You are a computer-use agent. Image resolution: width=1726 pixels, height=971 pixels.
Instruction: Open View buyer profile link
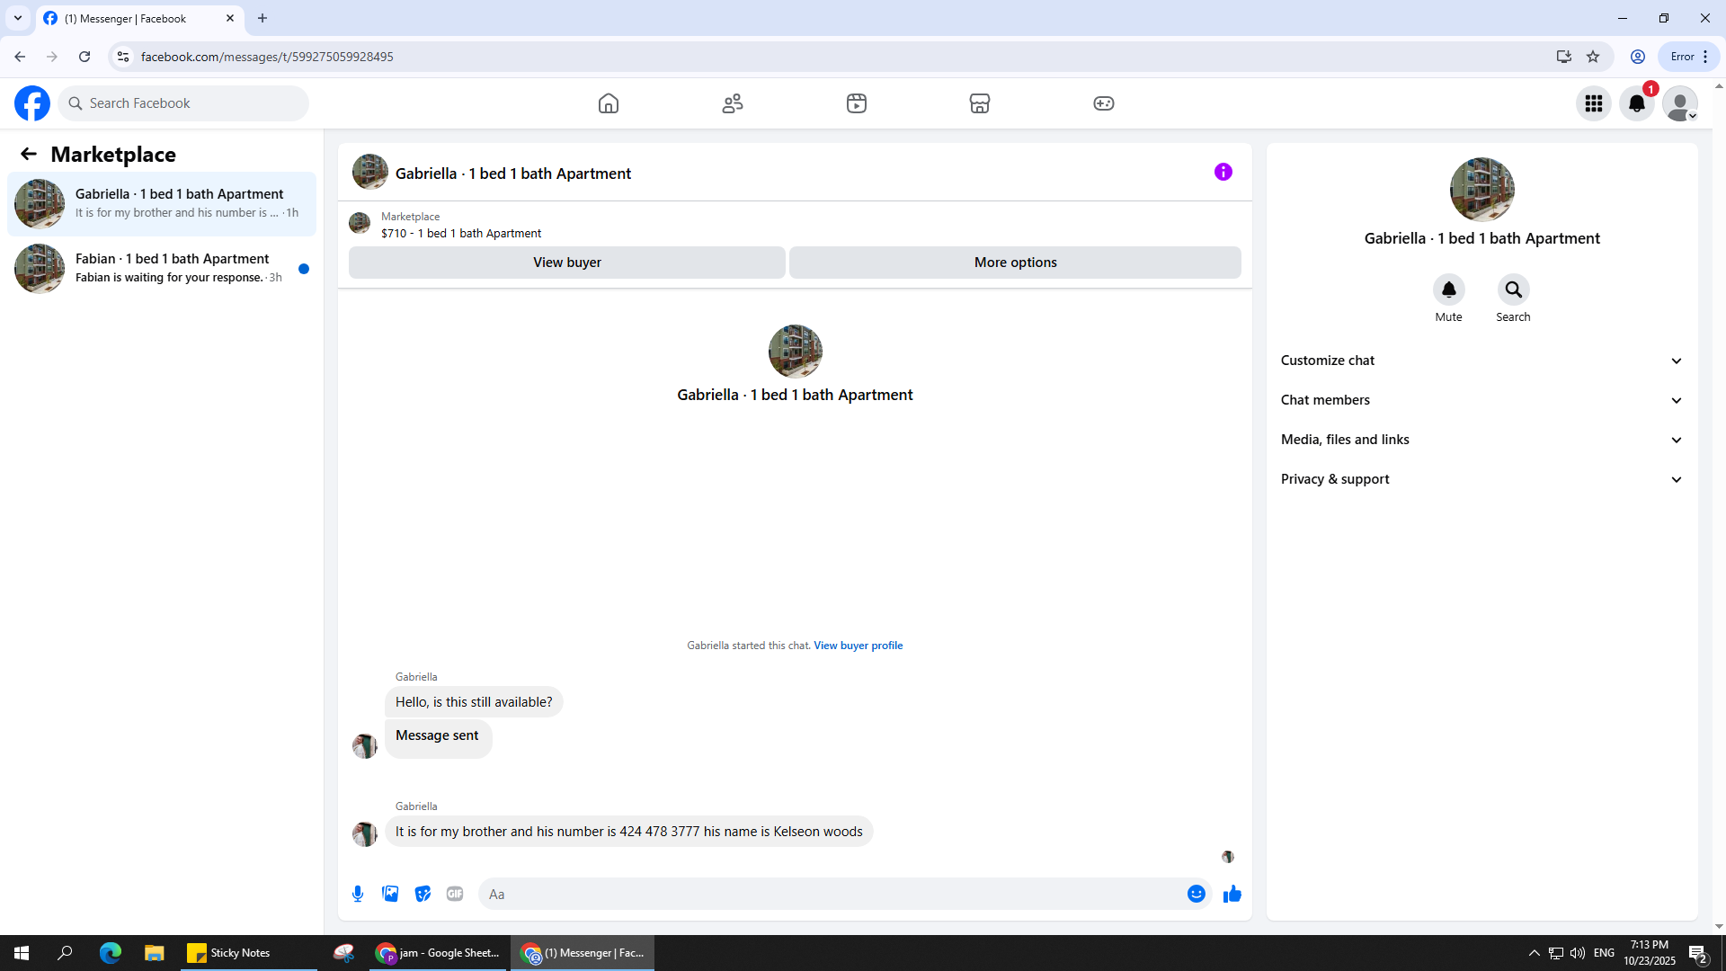click(x=858, y=646)
